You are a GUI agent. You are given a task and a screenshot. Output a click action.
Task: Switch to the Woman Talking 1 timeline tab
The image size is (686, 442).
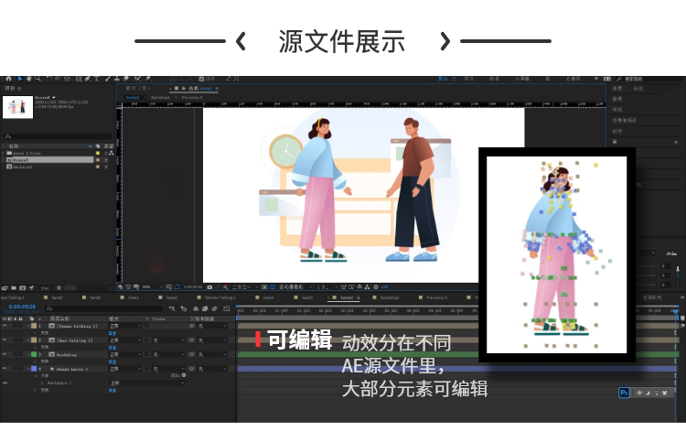pyautogui.click(x=220, y=297)
